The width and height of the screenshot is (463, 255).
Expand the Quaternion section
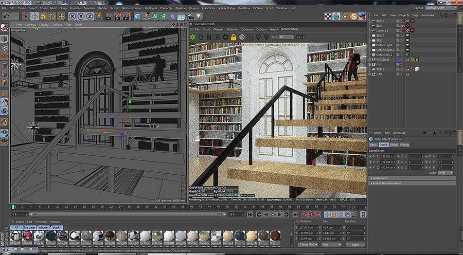(413, 178)
